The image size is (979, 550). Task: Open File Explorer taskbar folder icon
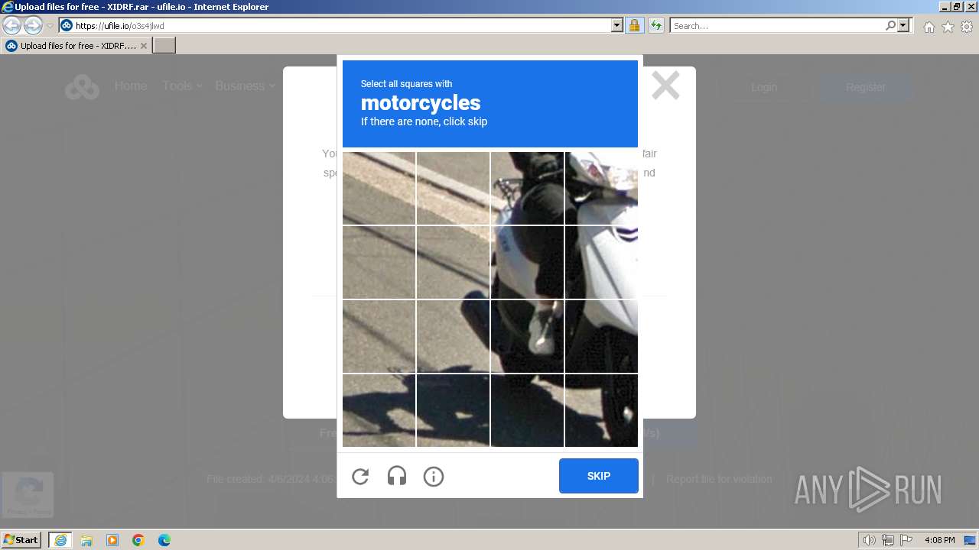point(86,540)
